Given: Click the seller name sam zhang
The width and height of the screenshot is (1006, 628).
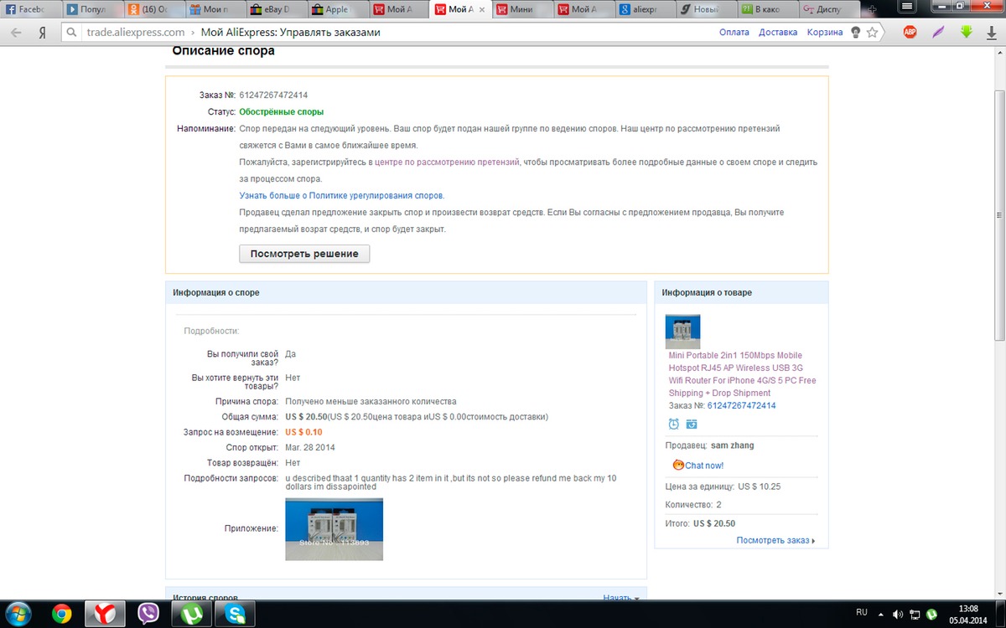Looking at the screenshot, I should 732,445.
